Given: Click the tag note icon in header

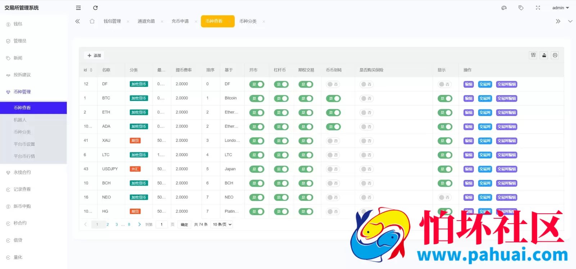Looking at the screenshot, I should point(521,8).
